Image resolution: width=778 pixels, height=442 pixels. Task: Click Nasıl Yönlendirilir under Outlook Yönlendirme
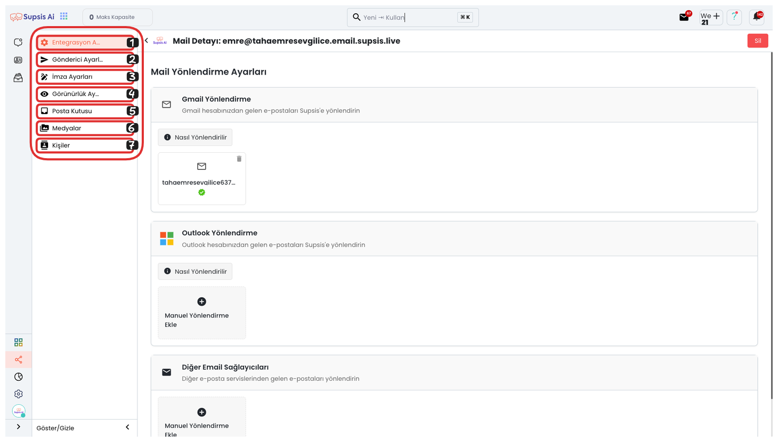195,271
